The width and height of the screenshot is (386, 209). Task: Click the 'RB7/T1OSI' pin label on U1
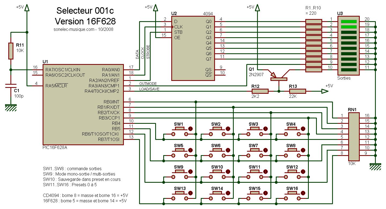[x=109, y=139]
